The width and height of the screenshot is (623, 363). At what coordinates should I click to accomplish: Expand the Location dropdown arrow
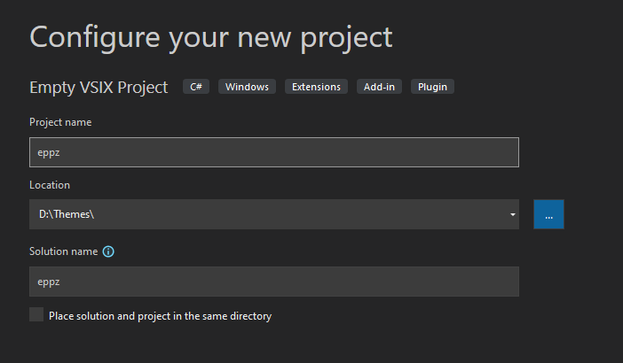coord(513,214)
